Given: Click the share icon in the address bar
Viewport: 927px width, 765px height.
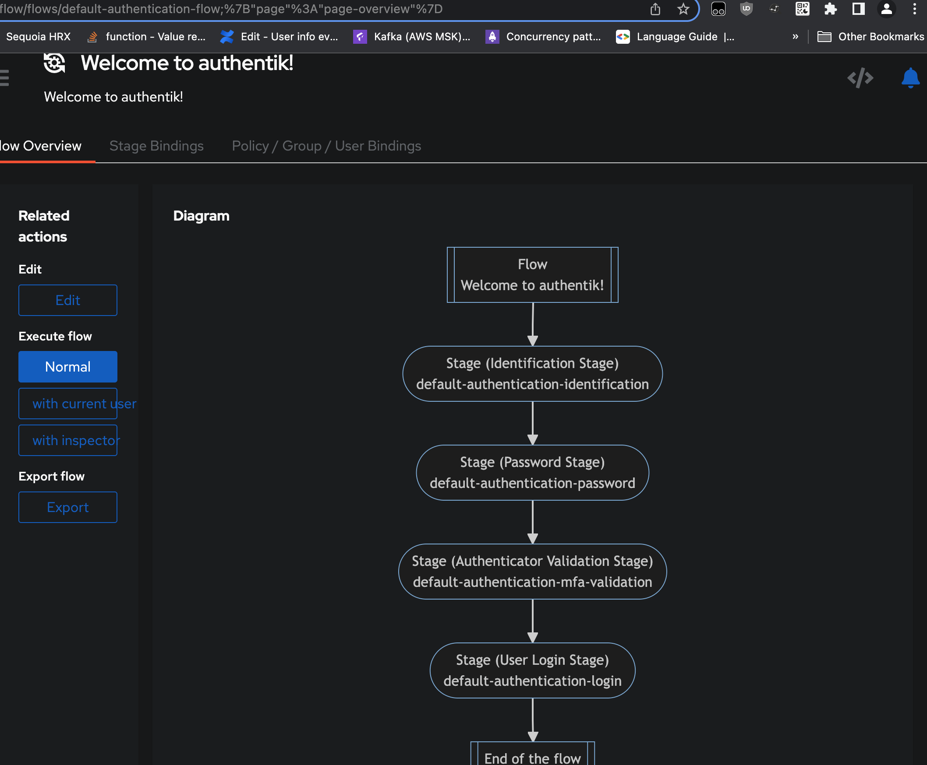Looking at the screenshot, I should [x=656, y=9].
